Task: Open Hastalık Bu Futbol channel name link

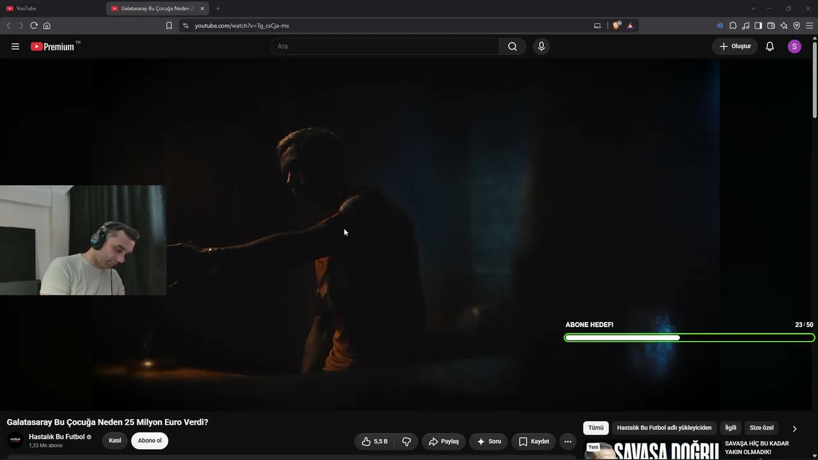Action: 57,437
